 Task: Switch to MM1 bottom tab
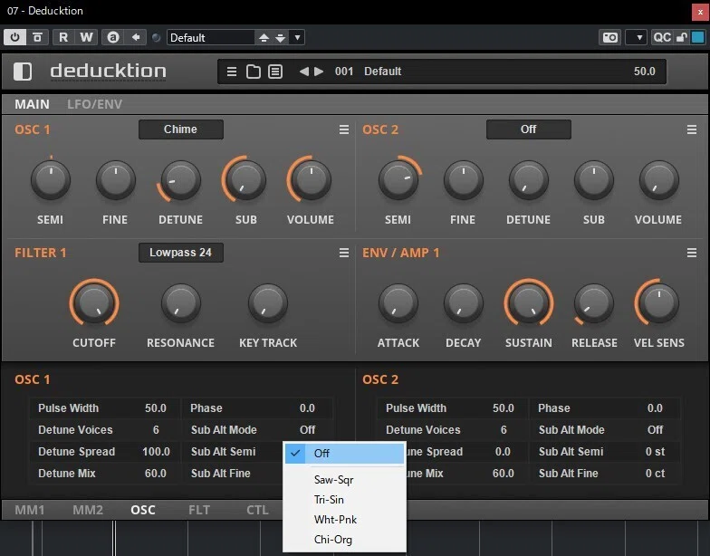point(30,510)
